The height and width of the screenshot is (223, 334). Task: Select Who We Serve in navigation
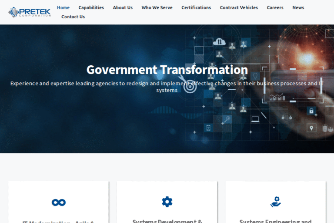coord(157,7)
